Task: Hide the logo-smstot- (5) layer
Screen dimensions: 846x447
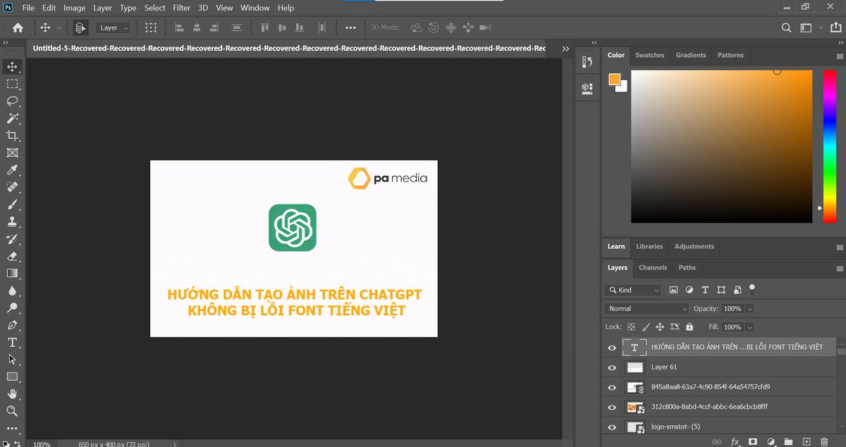Action: coord(611,427)
